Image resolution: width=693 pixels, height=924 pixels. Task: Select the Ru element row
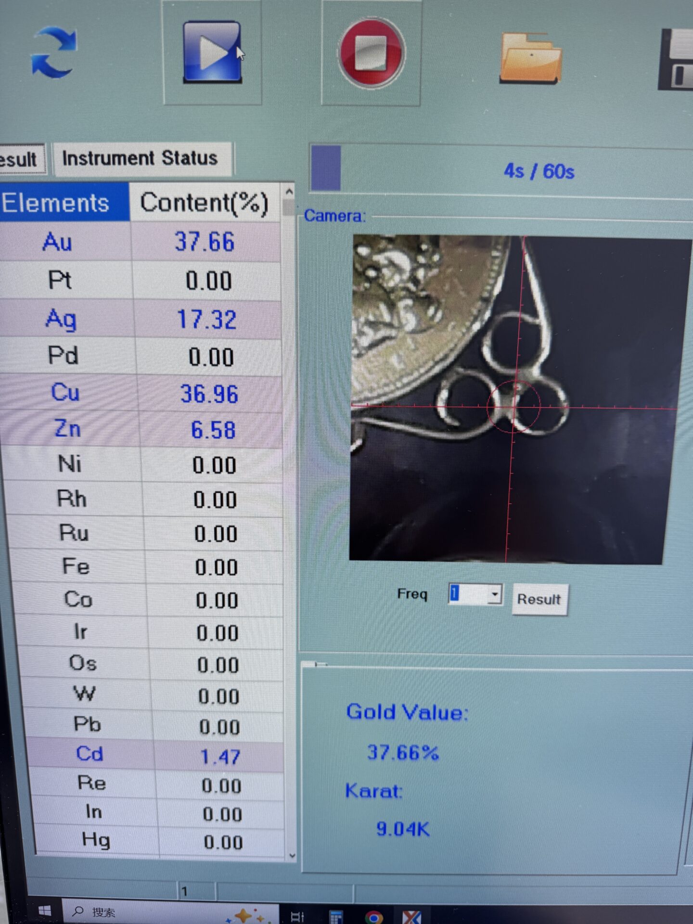[x=145, y=534]
